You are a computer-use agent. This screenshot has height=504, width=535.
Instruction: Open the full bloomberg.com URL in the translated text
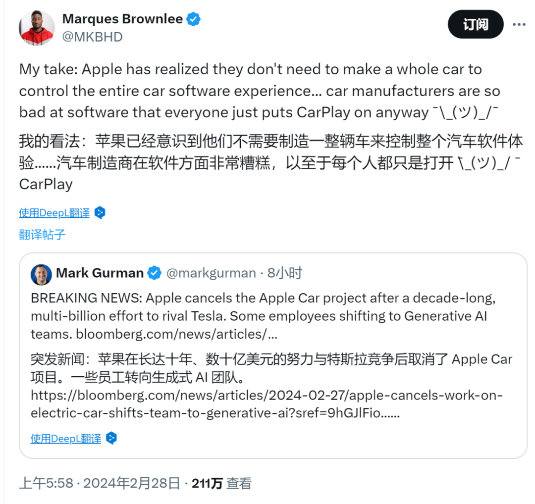(x=267, y=404)
